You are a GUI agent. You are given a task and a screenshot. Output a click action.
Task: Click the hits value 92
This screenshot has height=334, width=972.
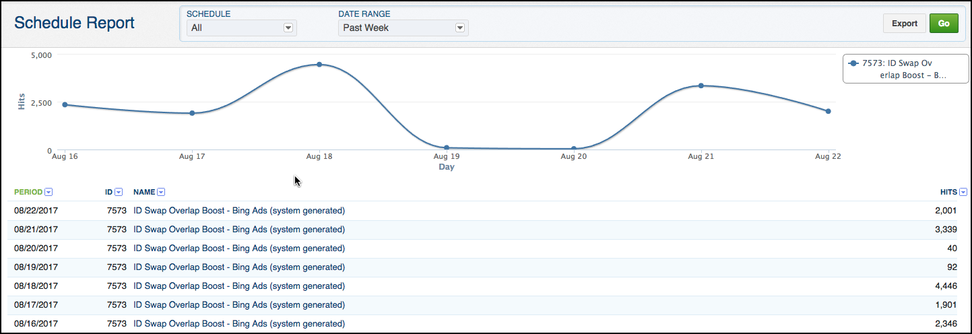pyautogui.click(x=951, y=267)
